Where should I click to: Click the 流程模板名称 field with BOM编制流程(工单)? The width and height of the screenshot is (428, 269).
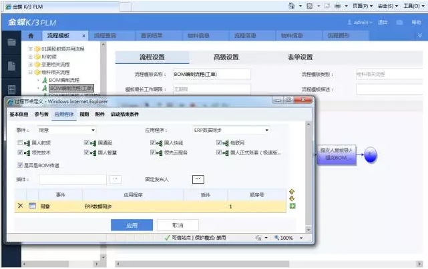click(x=212, y=74)
